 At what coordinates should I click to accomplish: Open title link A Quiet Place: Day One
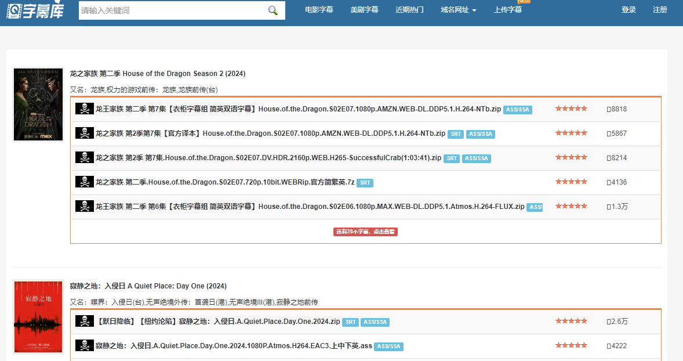(x=148, y=286)
